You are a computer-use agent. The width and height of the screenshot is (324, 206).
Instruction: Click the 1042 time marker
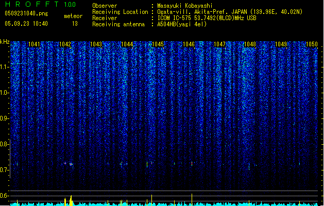tap(65, 44)
